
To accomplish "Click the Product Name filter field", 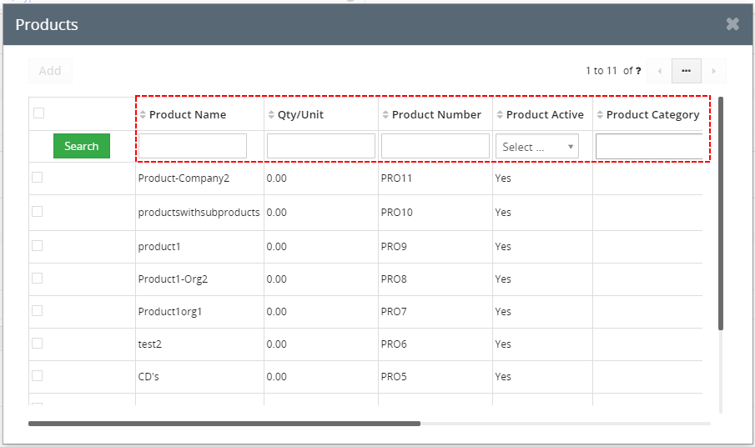I will pos(193,146).
